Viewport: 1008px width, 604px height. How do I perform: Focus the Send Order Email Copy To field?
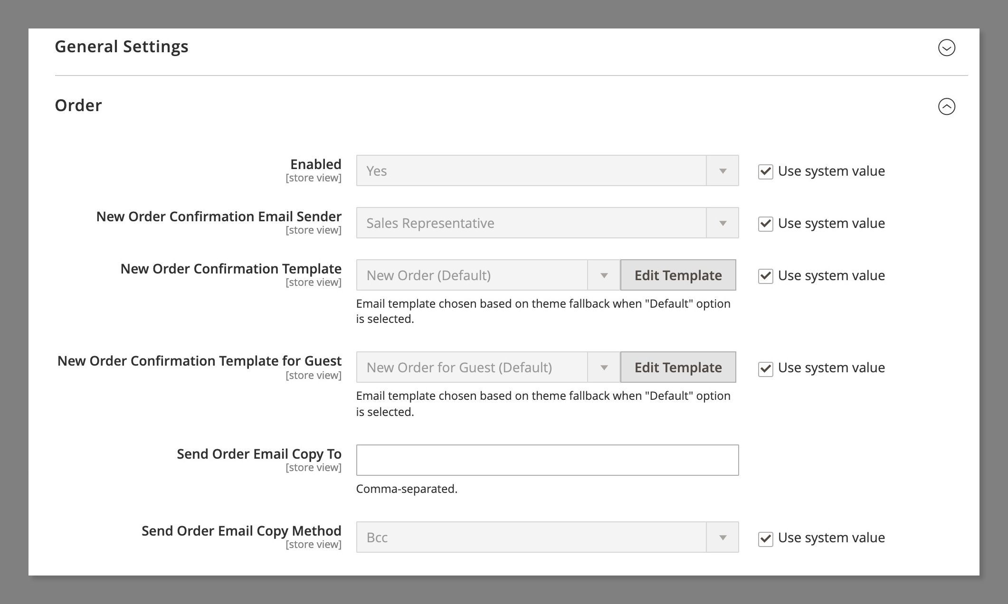coord(547,460)
